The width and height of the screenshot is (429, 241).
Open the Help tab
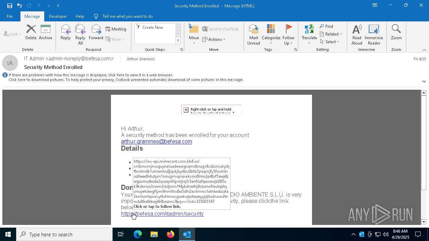pyautogui.click(x=80, y=16)
